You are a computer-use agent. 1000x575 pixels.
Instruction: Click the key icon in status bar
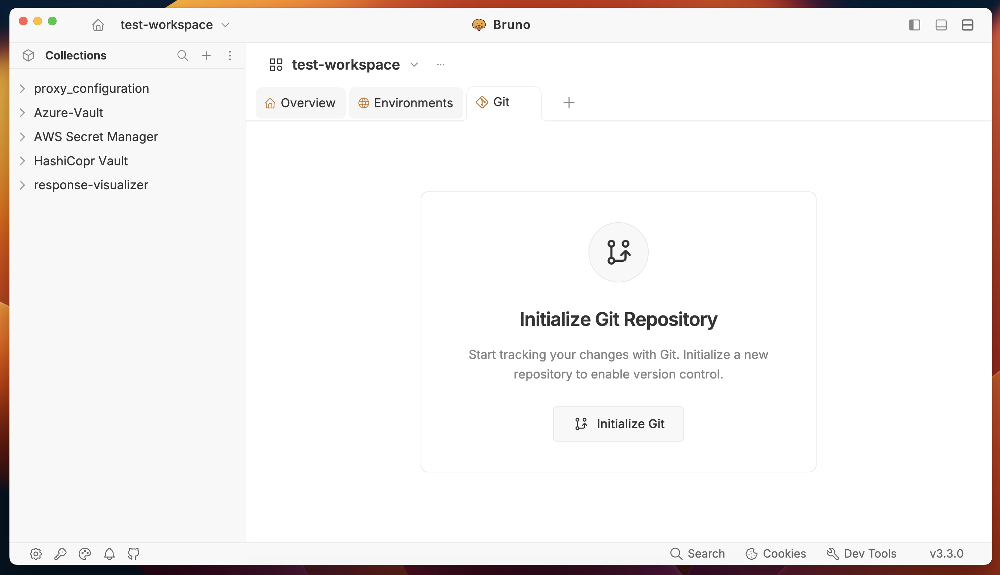pos(61,554)
